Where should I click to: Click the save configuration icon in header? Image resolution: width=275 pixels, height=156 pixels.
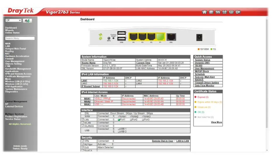coord(224,12)
